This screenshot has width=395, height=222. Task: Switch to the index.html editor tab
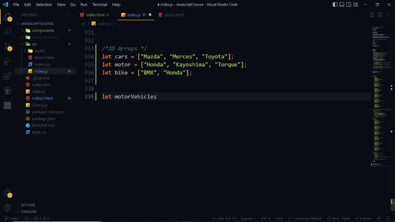point(95,15)
